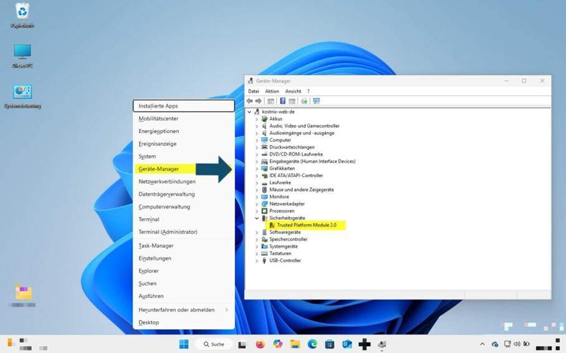566x353 pixels.
Task: Click the OneDrive cloud tray icon
Action: 495,344
